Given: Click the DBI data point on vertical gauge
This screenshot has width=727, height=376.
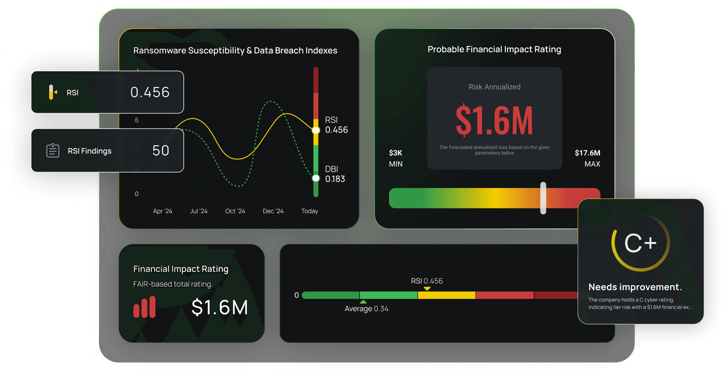Looking at the screenshot, I should coord(316,178).
